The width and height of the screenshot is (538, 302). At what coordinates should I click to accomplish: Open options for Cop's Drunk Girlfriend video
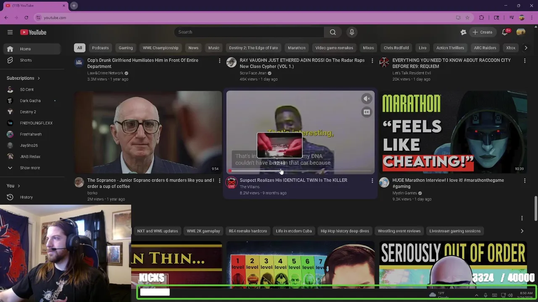point(219,61)
